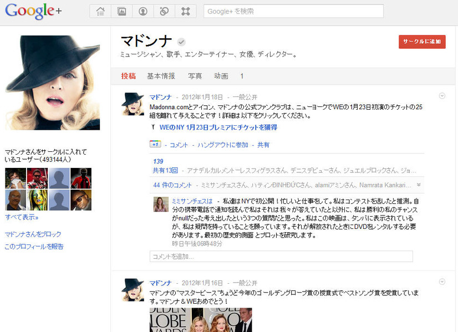This screenshot has height=332, width=458.
Task: Switch to the 動画 tab
Action: click(221, 76)
